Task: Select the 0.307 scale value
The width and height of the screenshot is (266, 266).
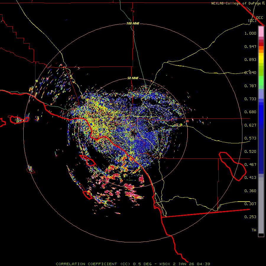Action: (250, 204)
